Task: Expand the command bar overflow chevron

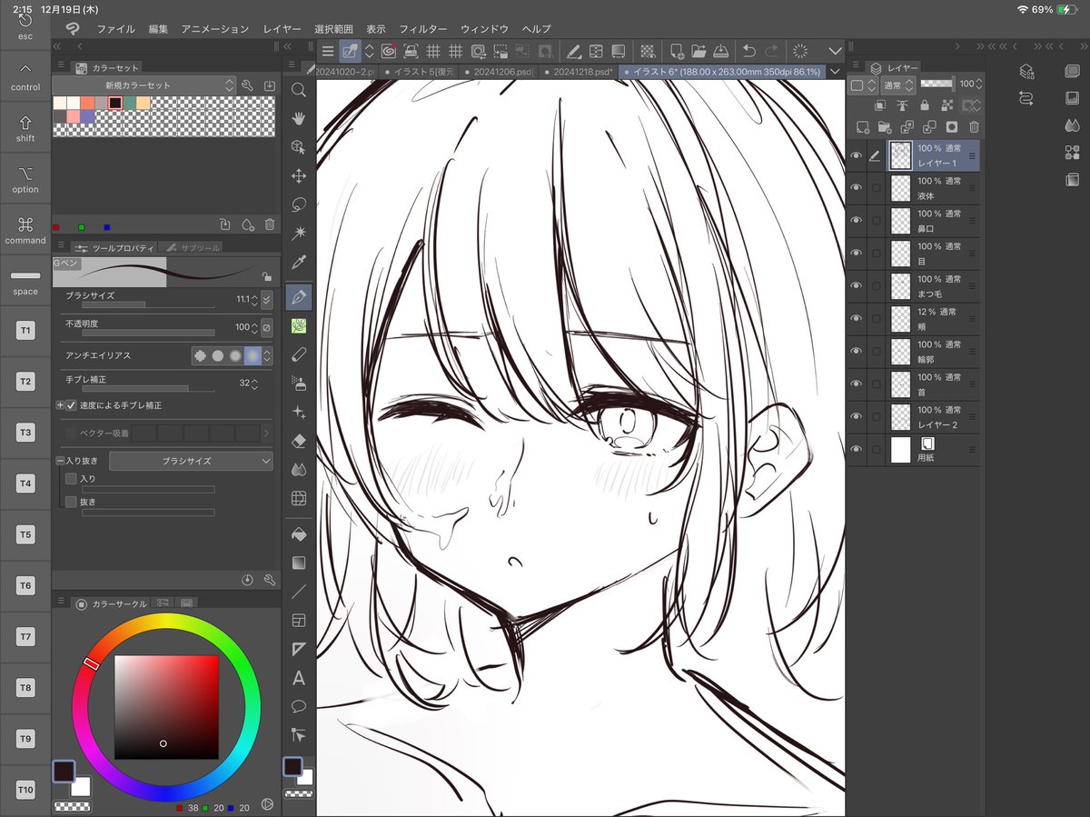Action: point(836,51)
